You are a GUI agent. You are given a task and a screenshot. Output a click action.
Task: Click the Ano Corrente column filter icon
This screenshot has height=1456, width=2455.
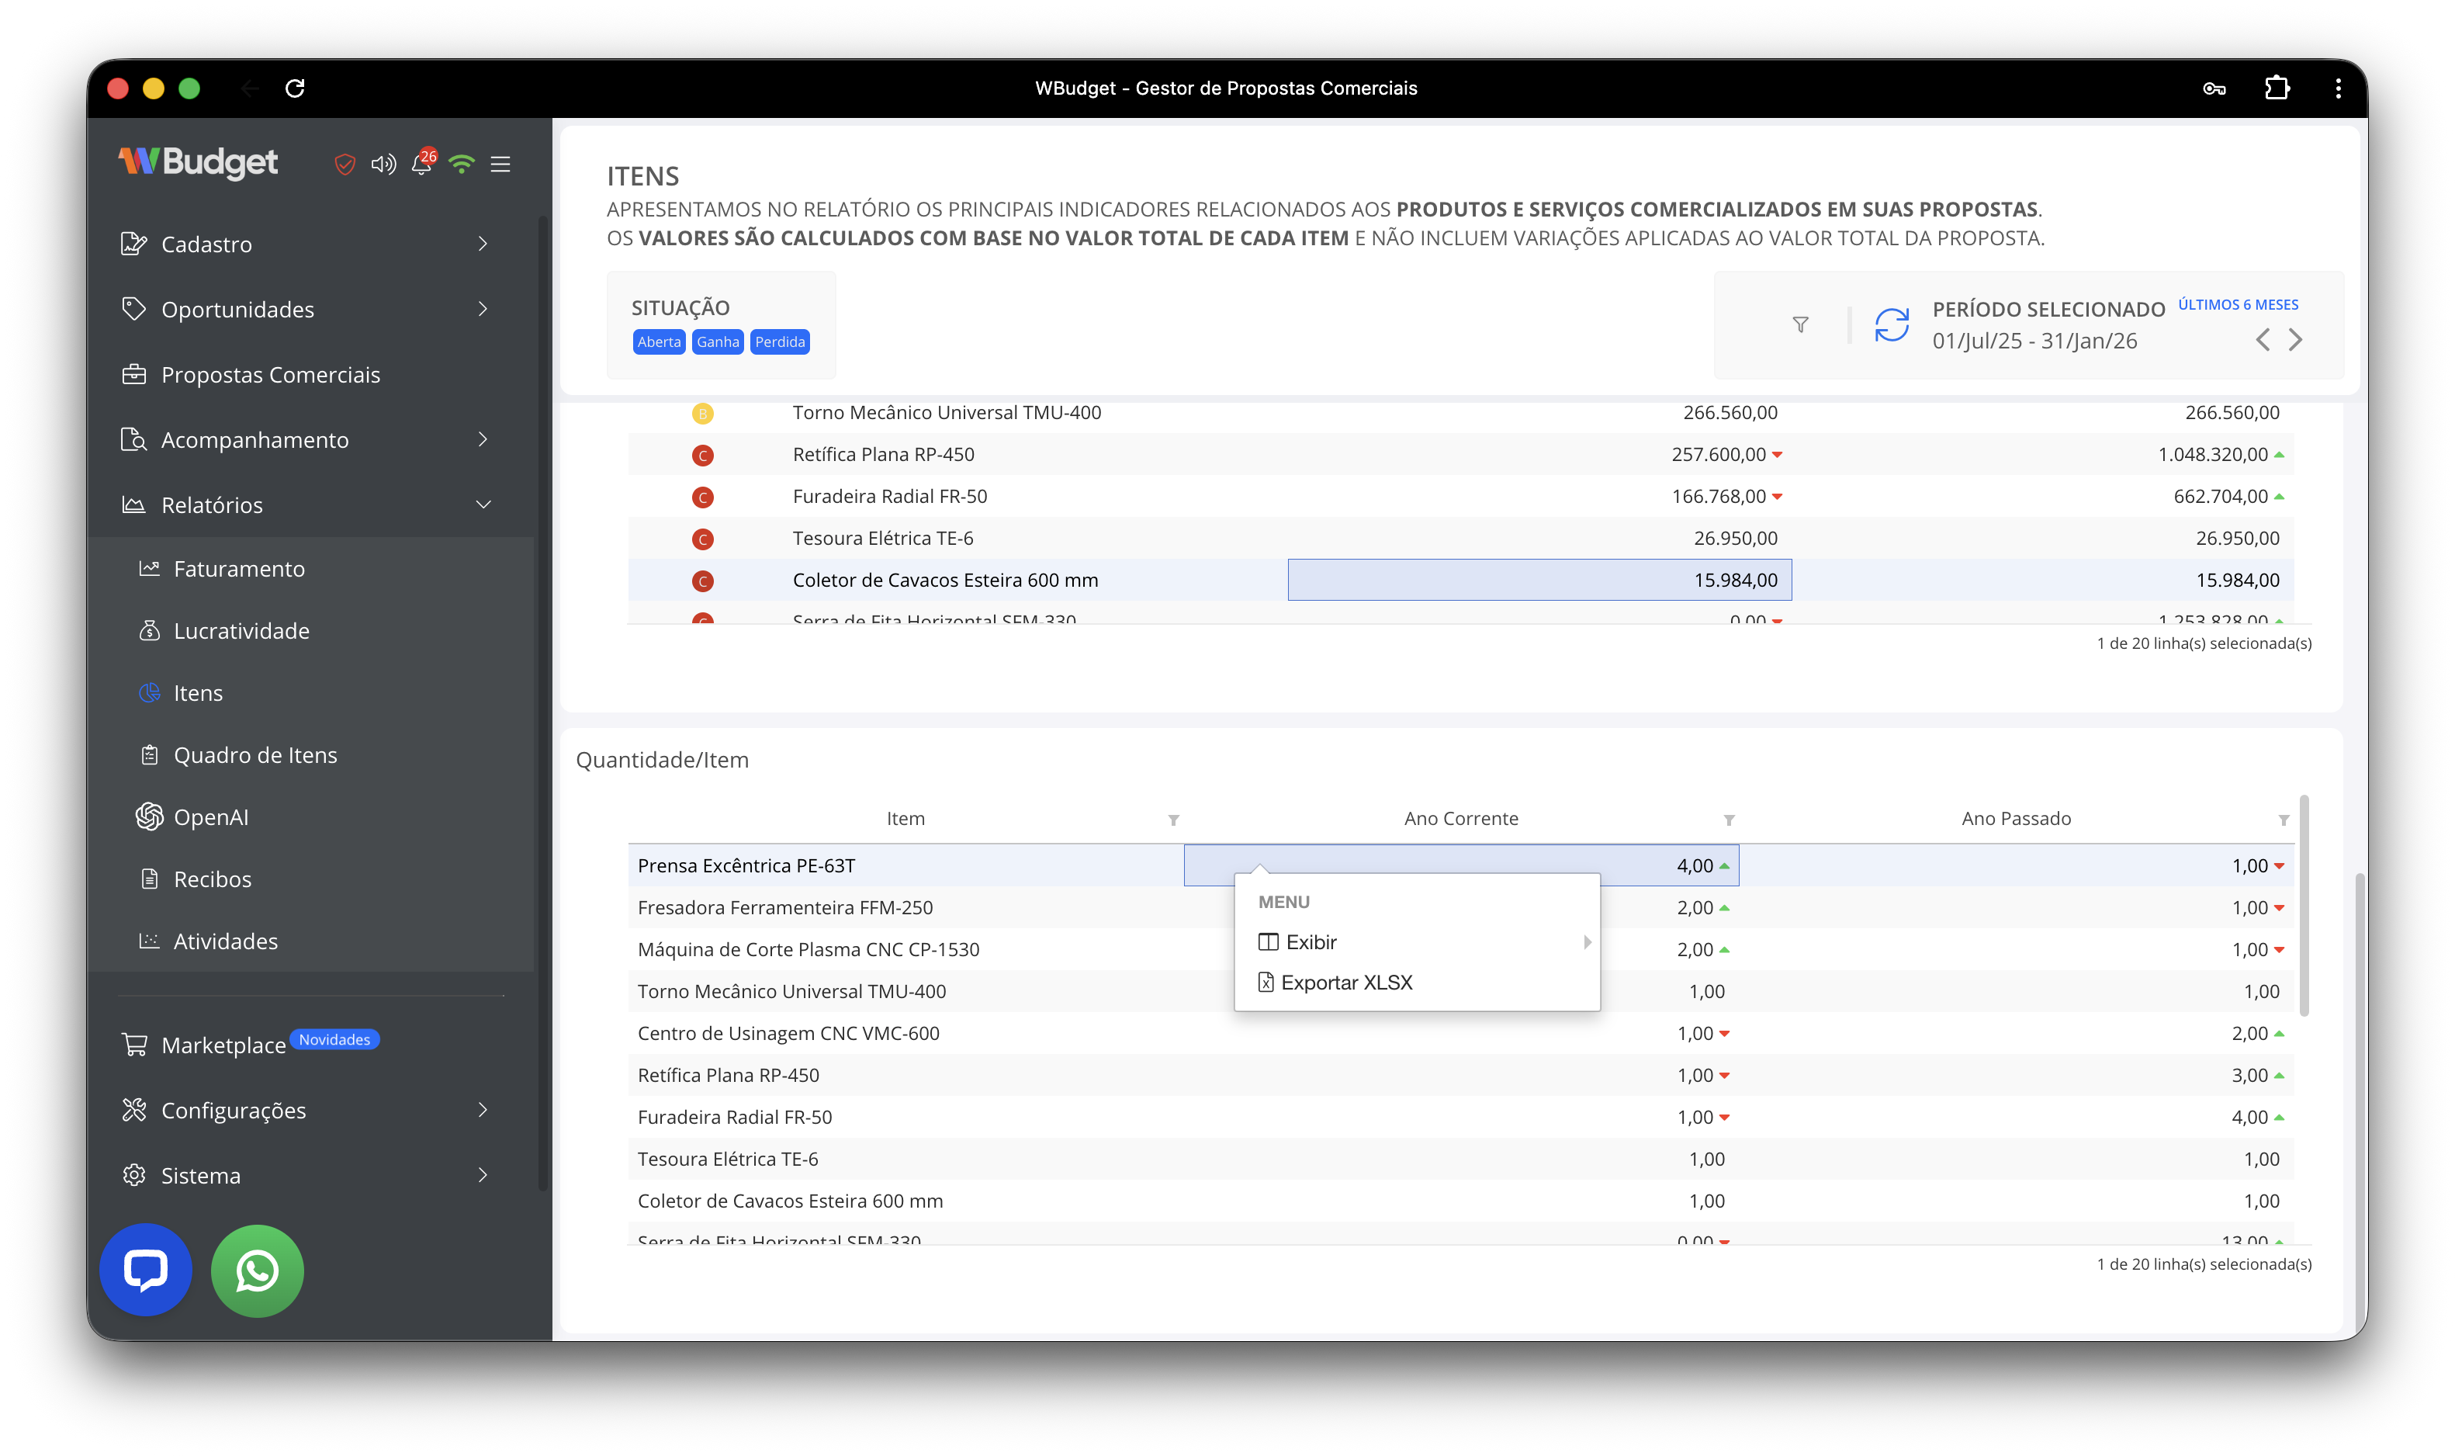(x=1730, y=820)
